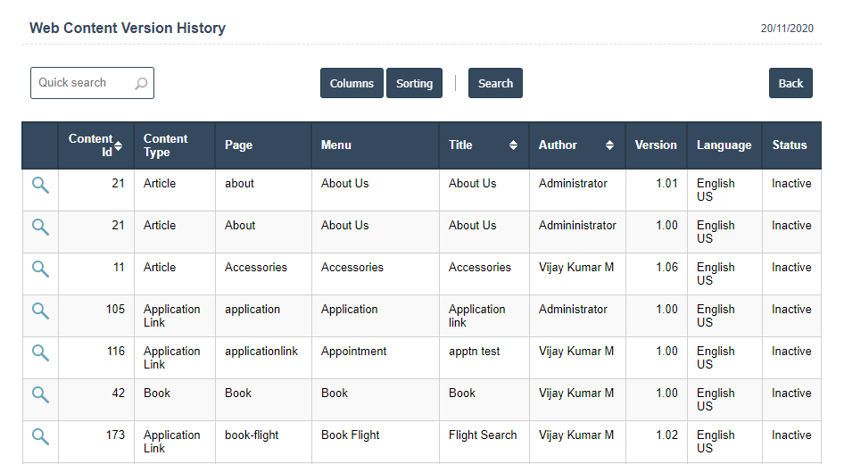Open details for the Accessories article row
844x464 pixels.
40,269
